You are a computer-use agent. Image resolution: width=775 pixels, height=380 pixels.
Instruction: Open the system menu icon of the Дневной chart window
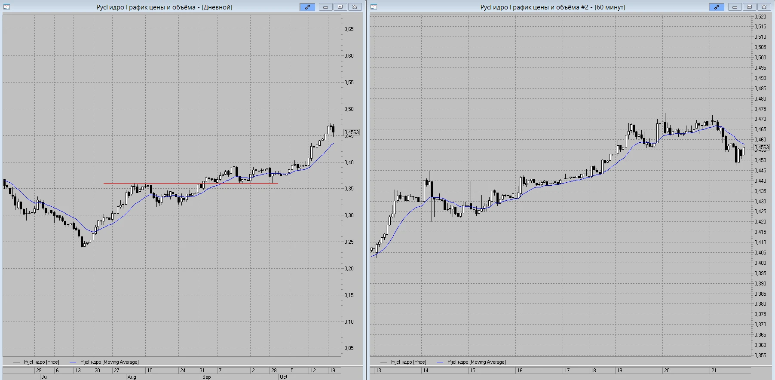tap(6, 7)
